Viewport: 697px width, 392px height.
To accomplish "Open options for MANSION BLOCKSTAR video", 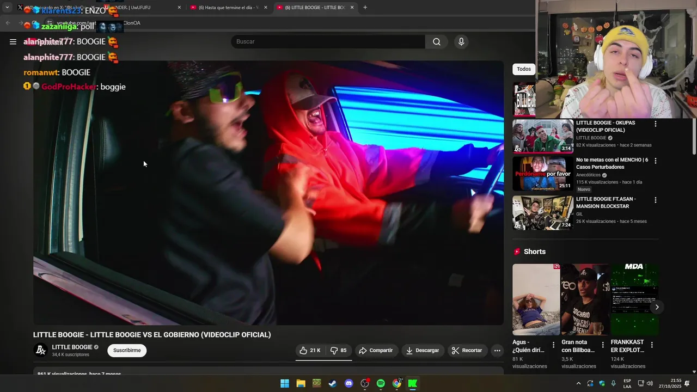I will pos(655,200).
